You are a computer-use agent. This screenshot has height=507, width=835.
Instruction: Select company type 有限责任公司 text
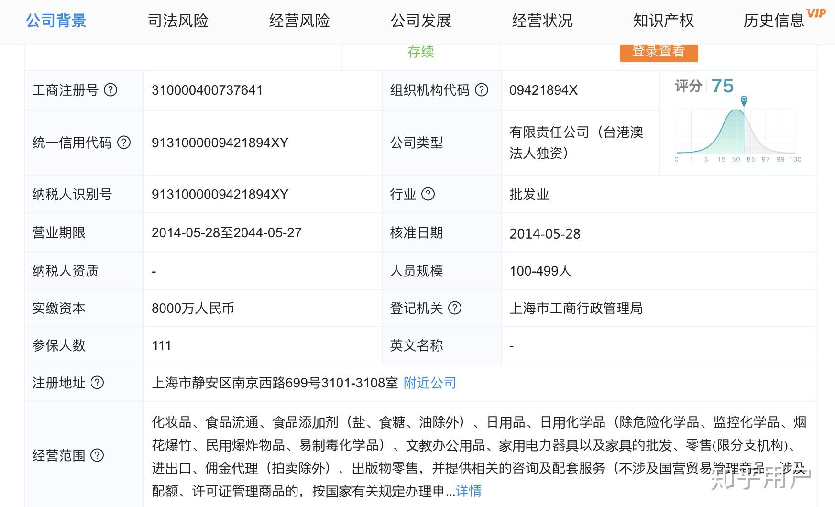(576, 143)
